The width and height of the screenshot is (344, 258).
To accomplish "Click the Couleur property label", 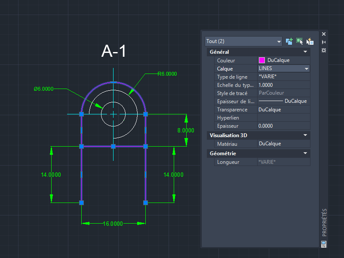I will [226, 61].
